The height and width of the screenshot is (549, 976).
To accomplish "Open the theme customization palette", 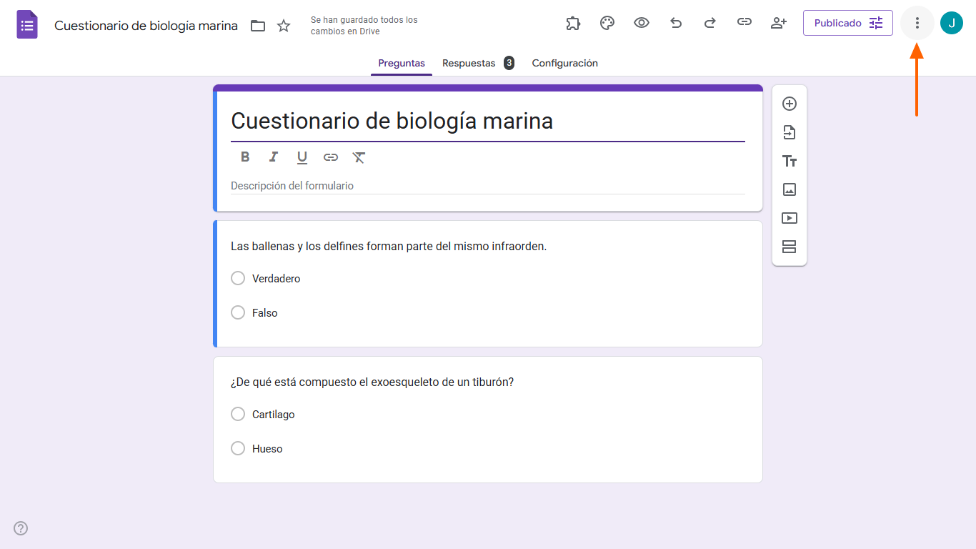I will point(607,23).
